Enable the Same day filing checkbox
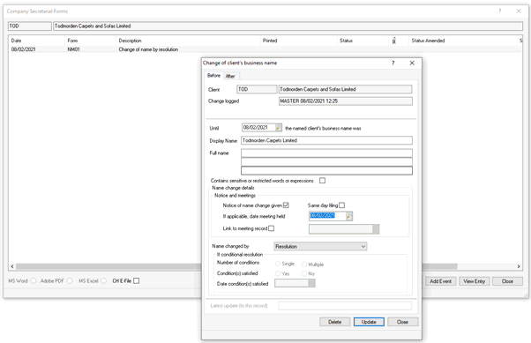The height and width of the screenshot is (343, 531). tap(341, 205)
